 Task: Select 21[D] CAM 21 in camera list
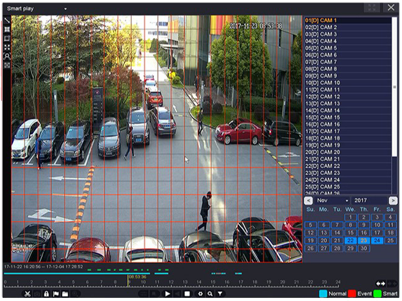(x=348, y=159)
